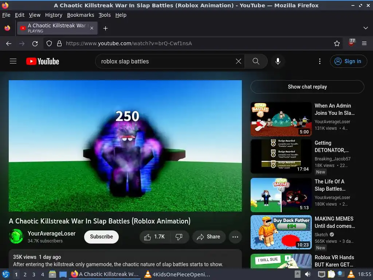Switch to workspace 3 in the taskbar

[x=34, y=275]
